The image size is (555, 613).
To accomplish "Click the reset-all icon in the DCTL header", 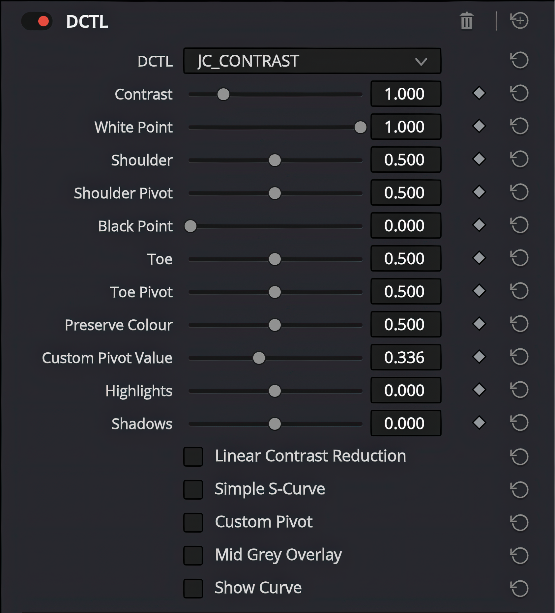I will (x=519, y=21).
